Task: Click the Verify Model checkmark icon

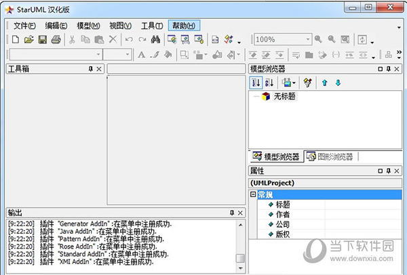Action: (229, 40)
